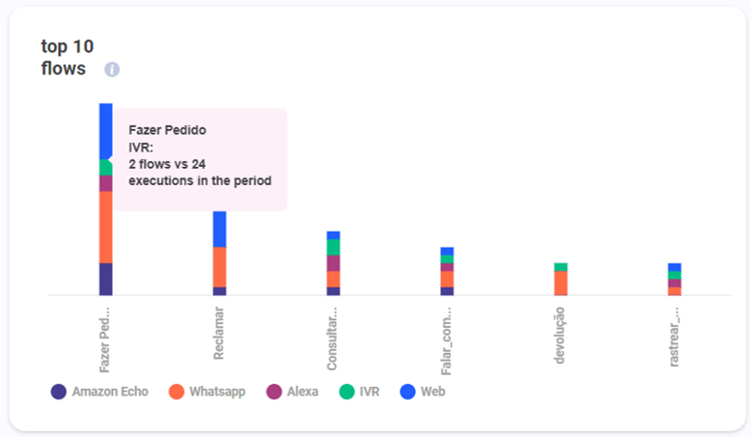The height and width of the screenshot is (437, 751).
Task: Click the devolução axis label
Action: click(561, 334)
